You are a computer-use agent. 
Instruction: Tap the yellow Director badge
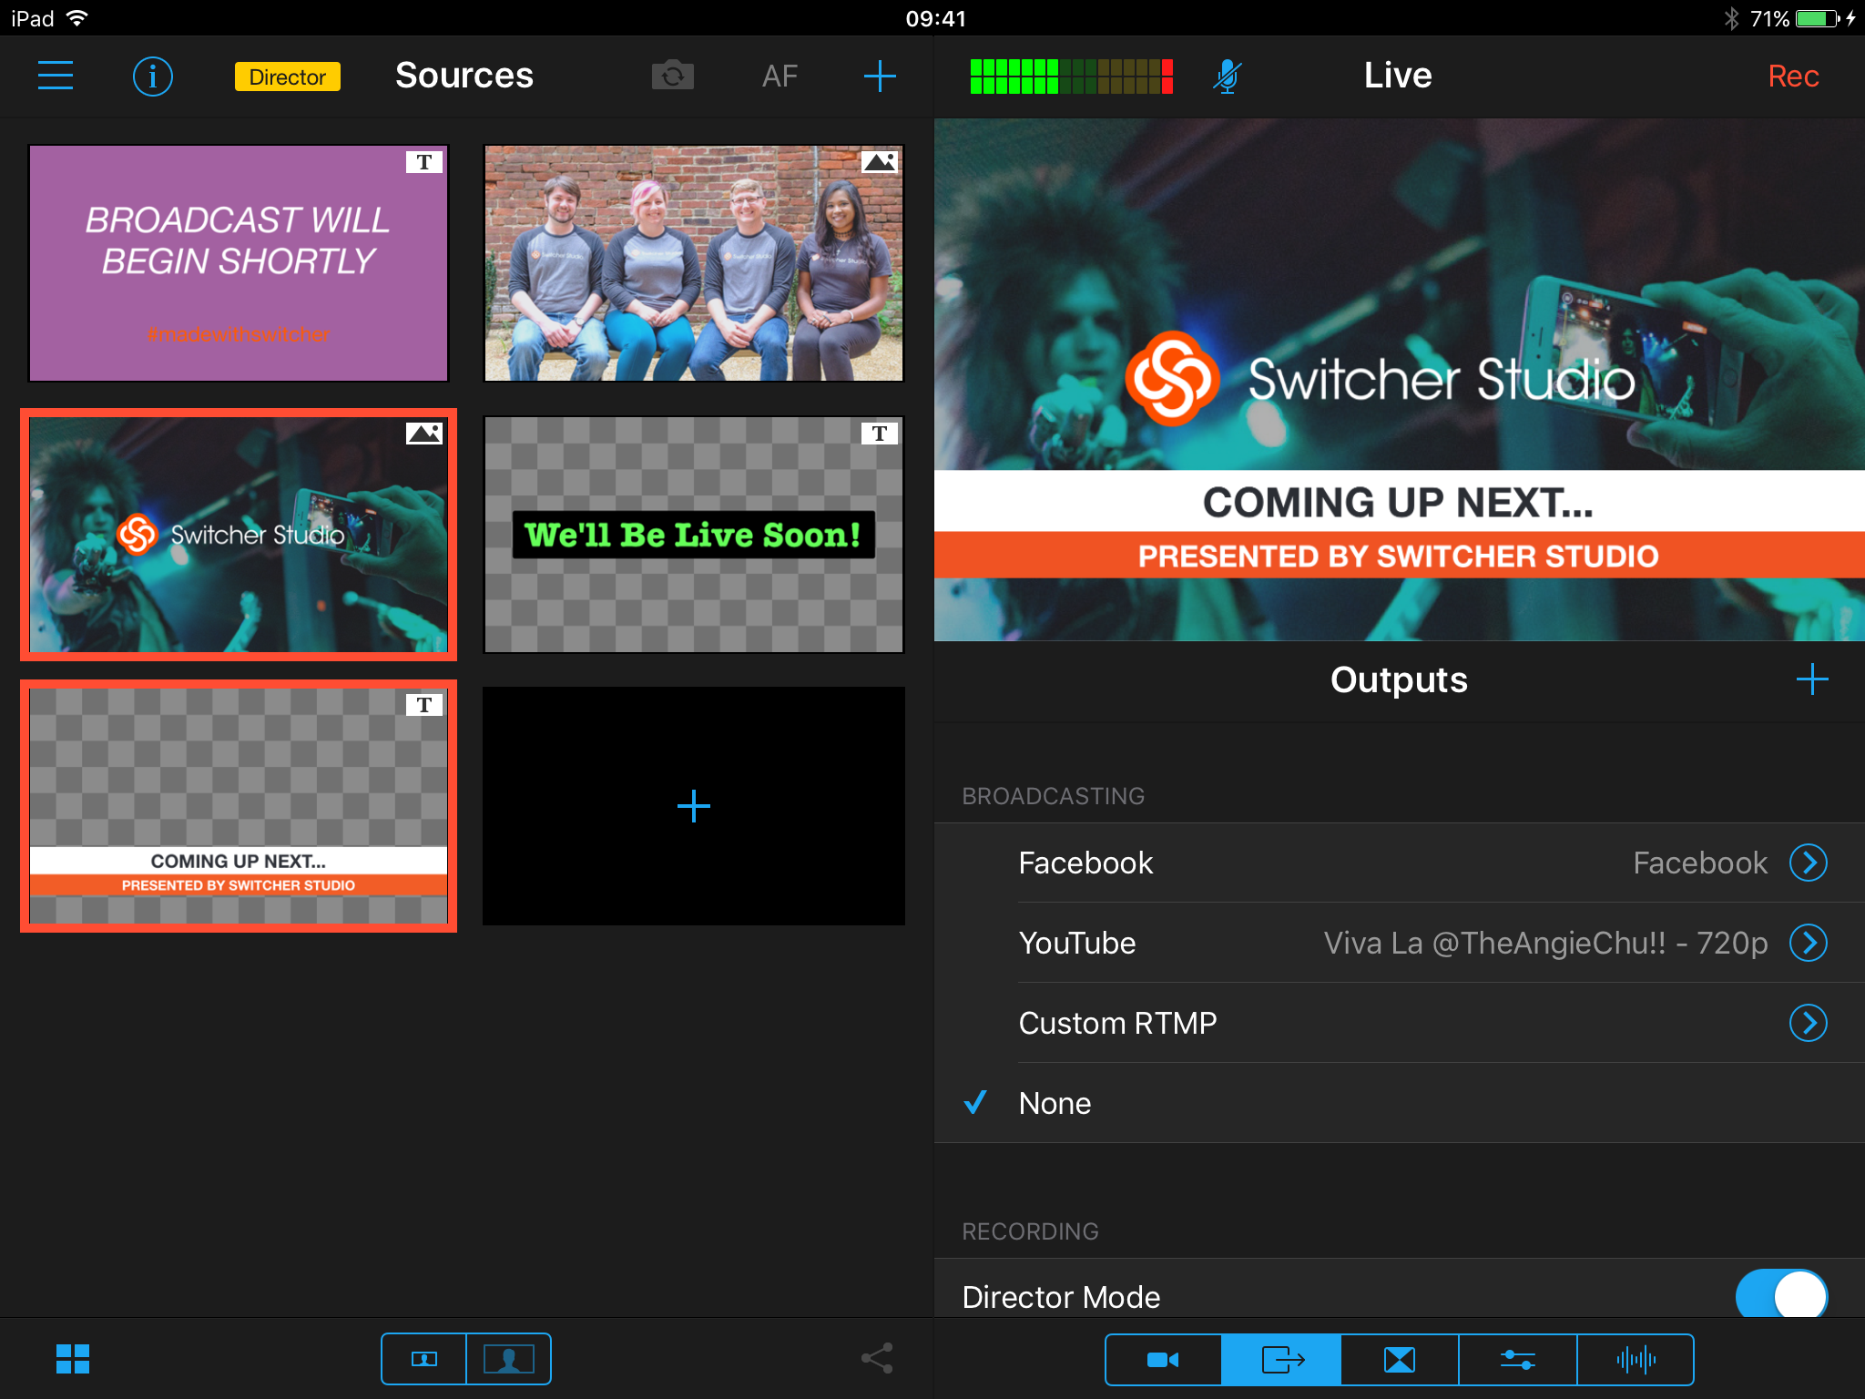tap(287, 77)
